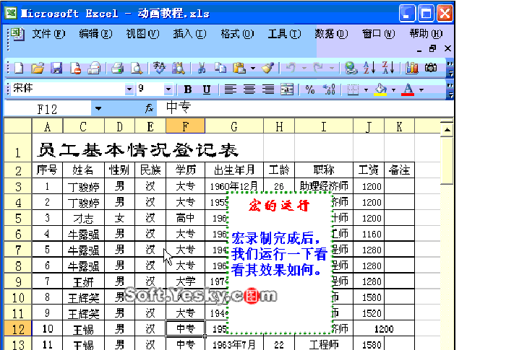The image size is (527, 350).
Task: Open the 编辑(E) menu
Action: pyautogui.click(x=95, y=34)
